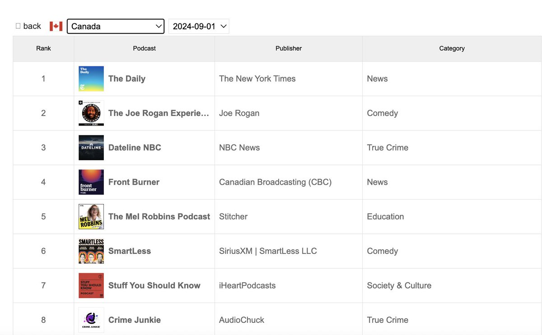Click the SmartLess artwork thumbnail
The height and width of the screenshot is (335, 542).
(x=91, y=251)
